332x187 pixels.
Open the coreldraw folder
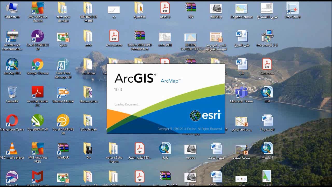(88, 64)
